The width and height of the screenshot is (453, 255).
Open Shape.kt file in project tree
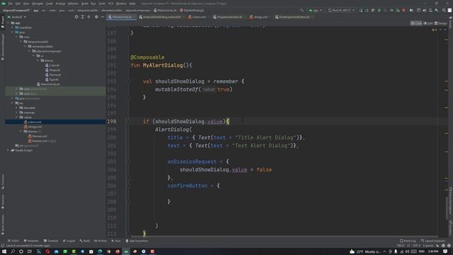tap(52, 70)
